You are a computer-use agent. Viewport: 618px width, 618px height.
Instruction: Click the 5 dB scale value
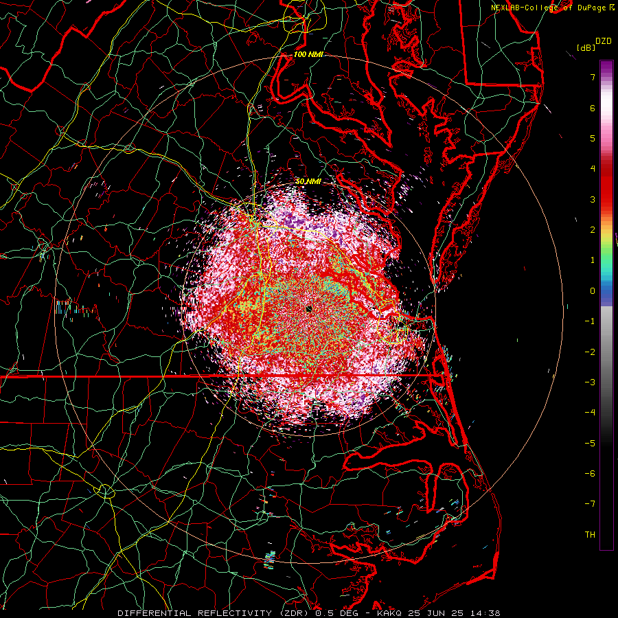(x=593, y=138)
